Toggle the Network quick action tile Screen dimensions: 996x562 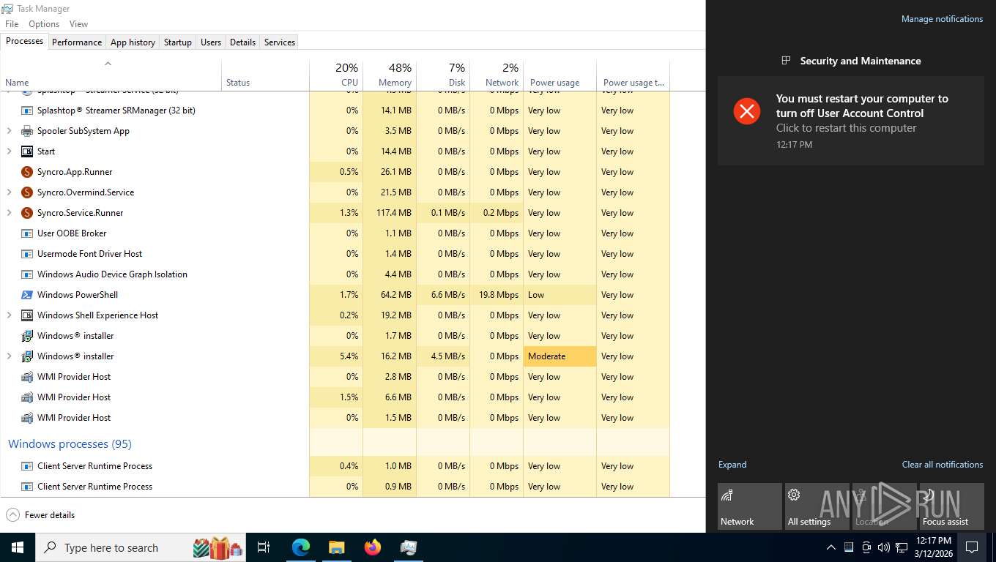[750, 506]
